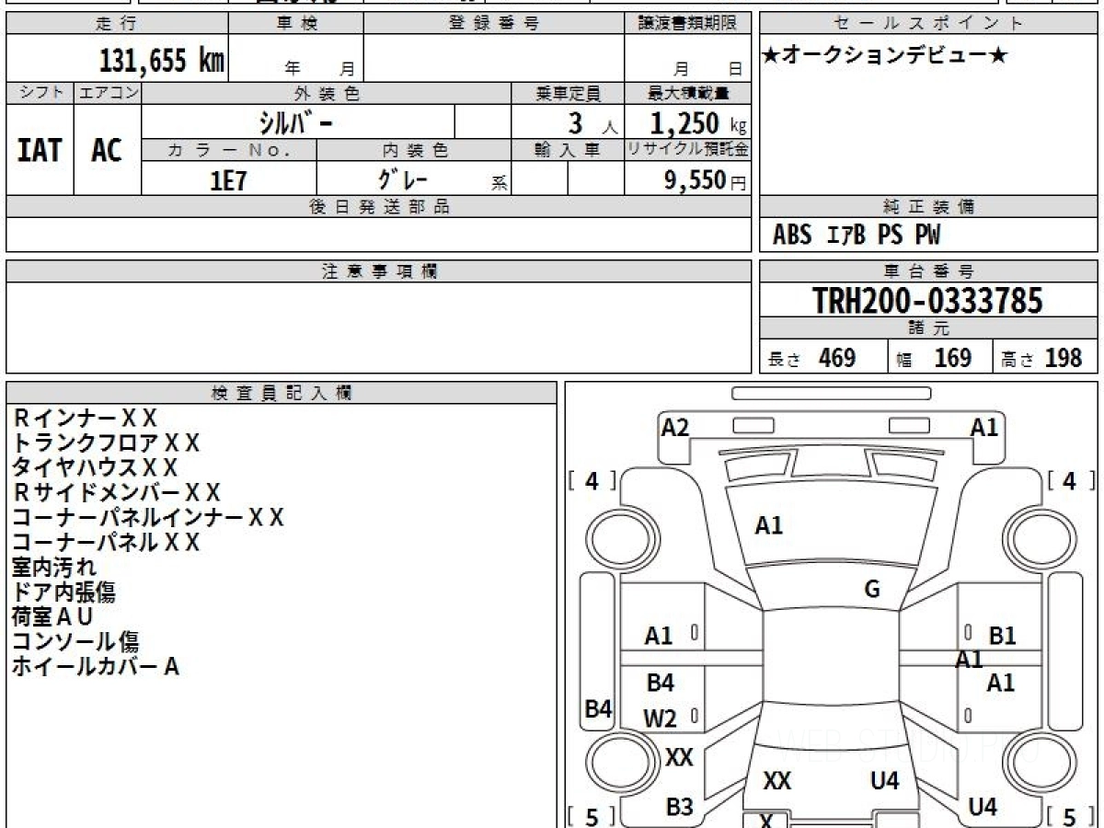1104x828 pixels.
Task: Click the 注意事項欄 section header
Action: 379,271
